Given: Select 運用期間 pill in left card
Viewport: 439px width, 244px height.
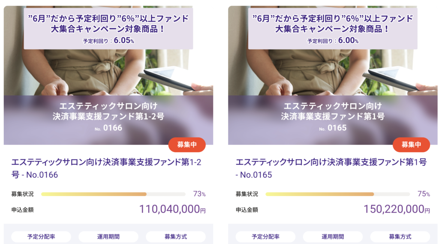Looking at the screenshot, I should (108, 237).
